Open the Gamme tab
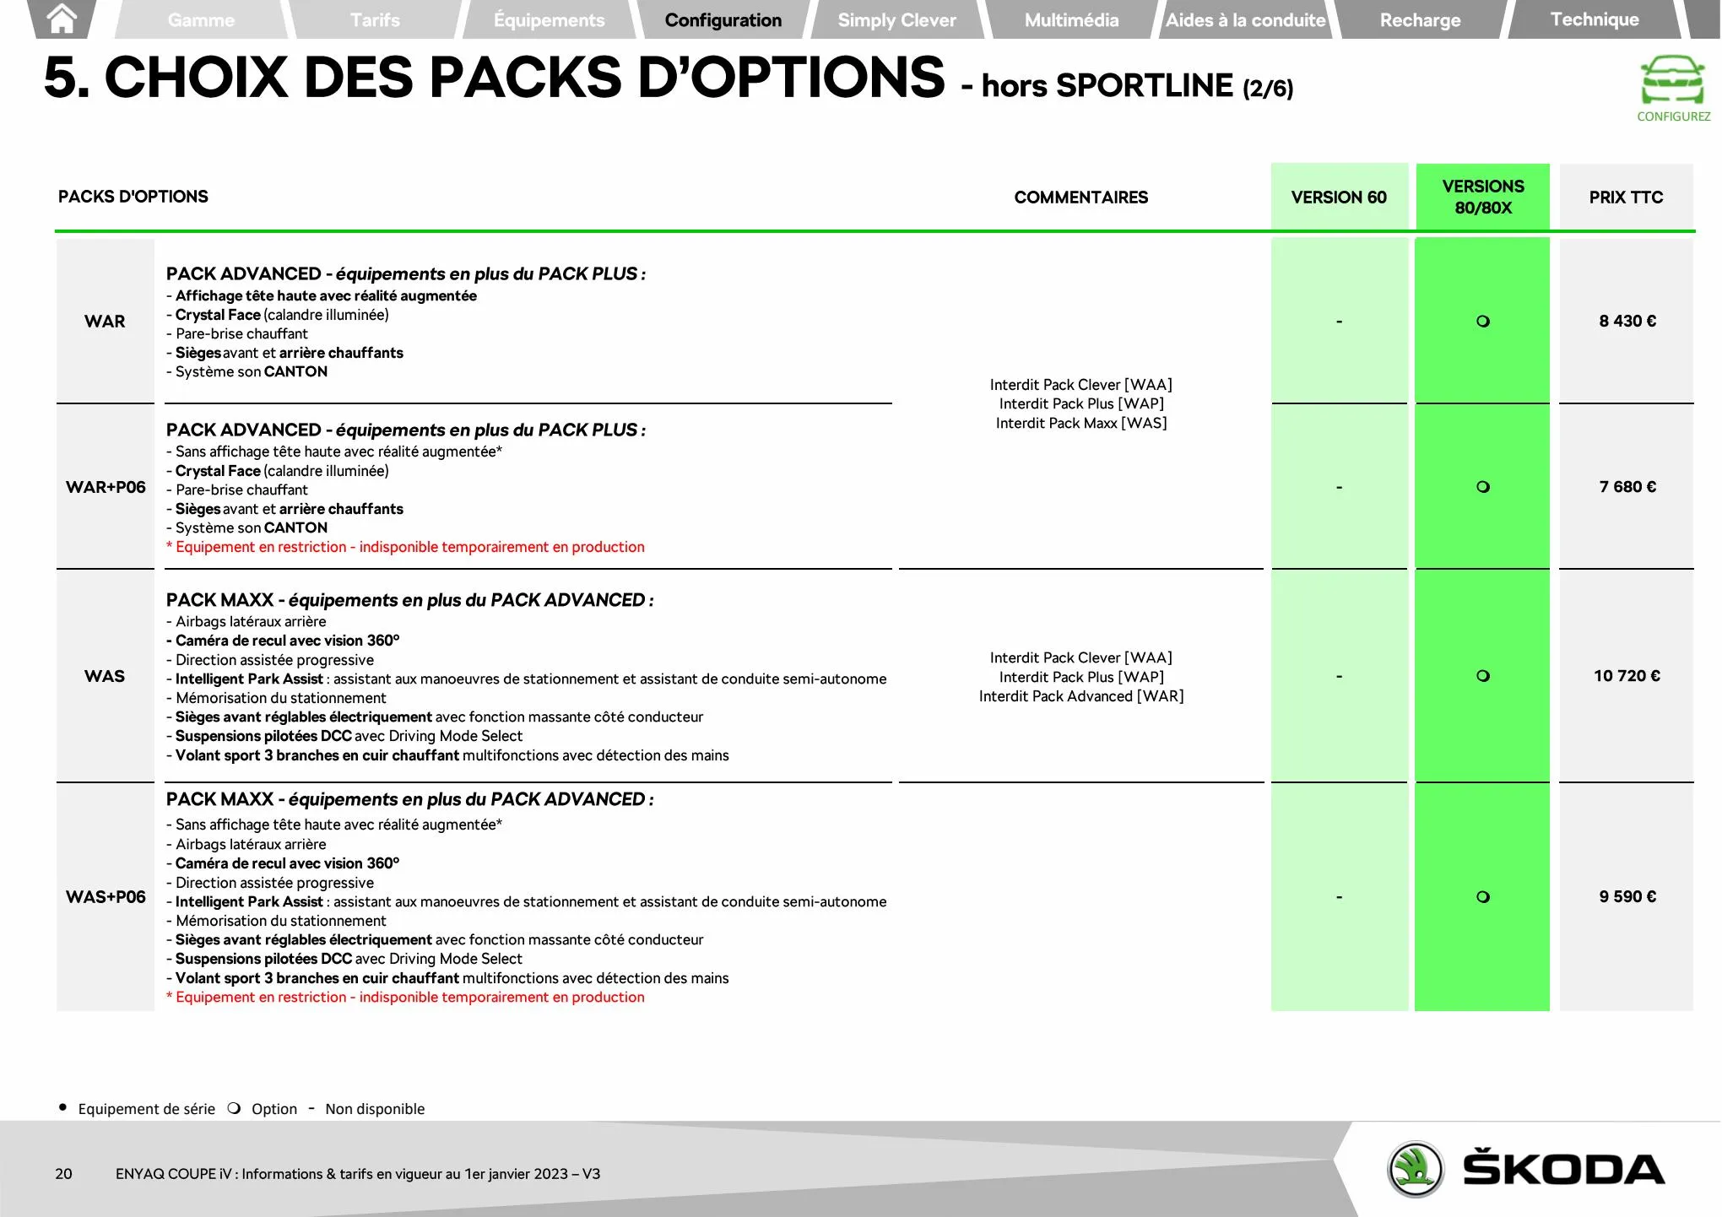 pos(201,19)
